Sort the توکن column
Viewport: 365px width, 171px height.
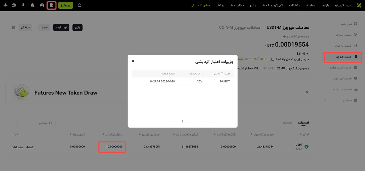tap(301, 134)
